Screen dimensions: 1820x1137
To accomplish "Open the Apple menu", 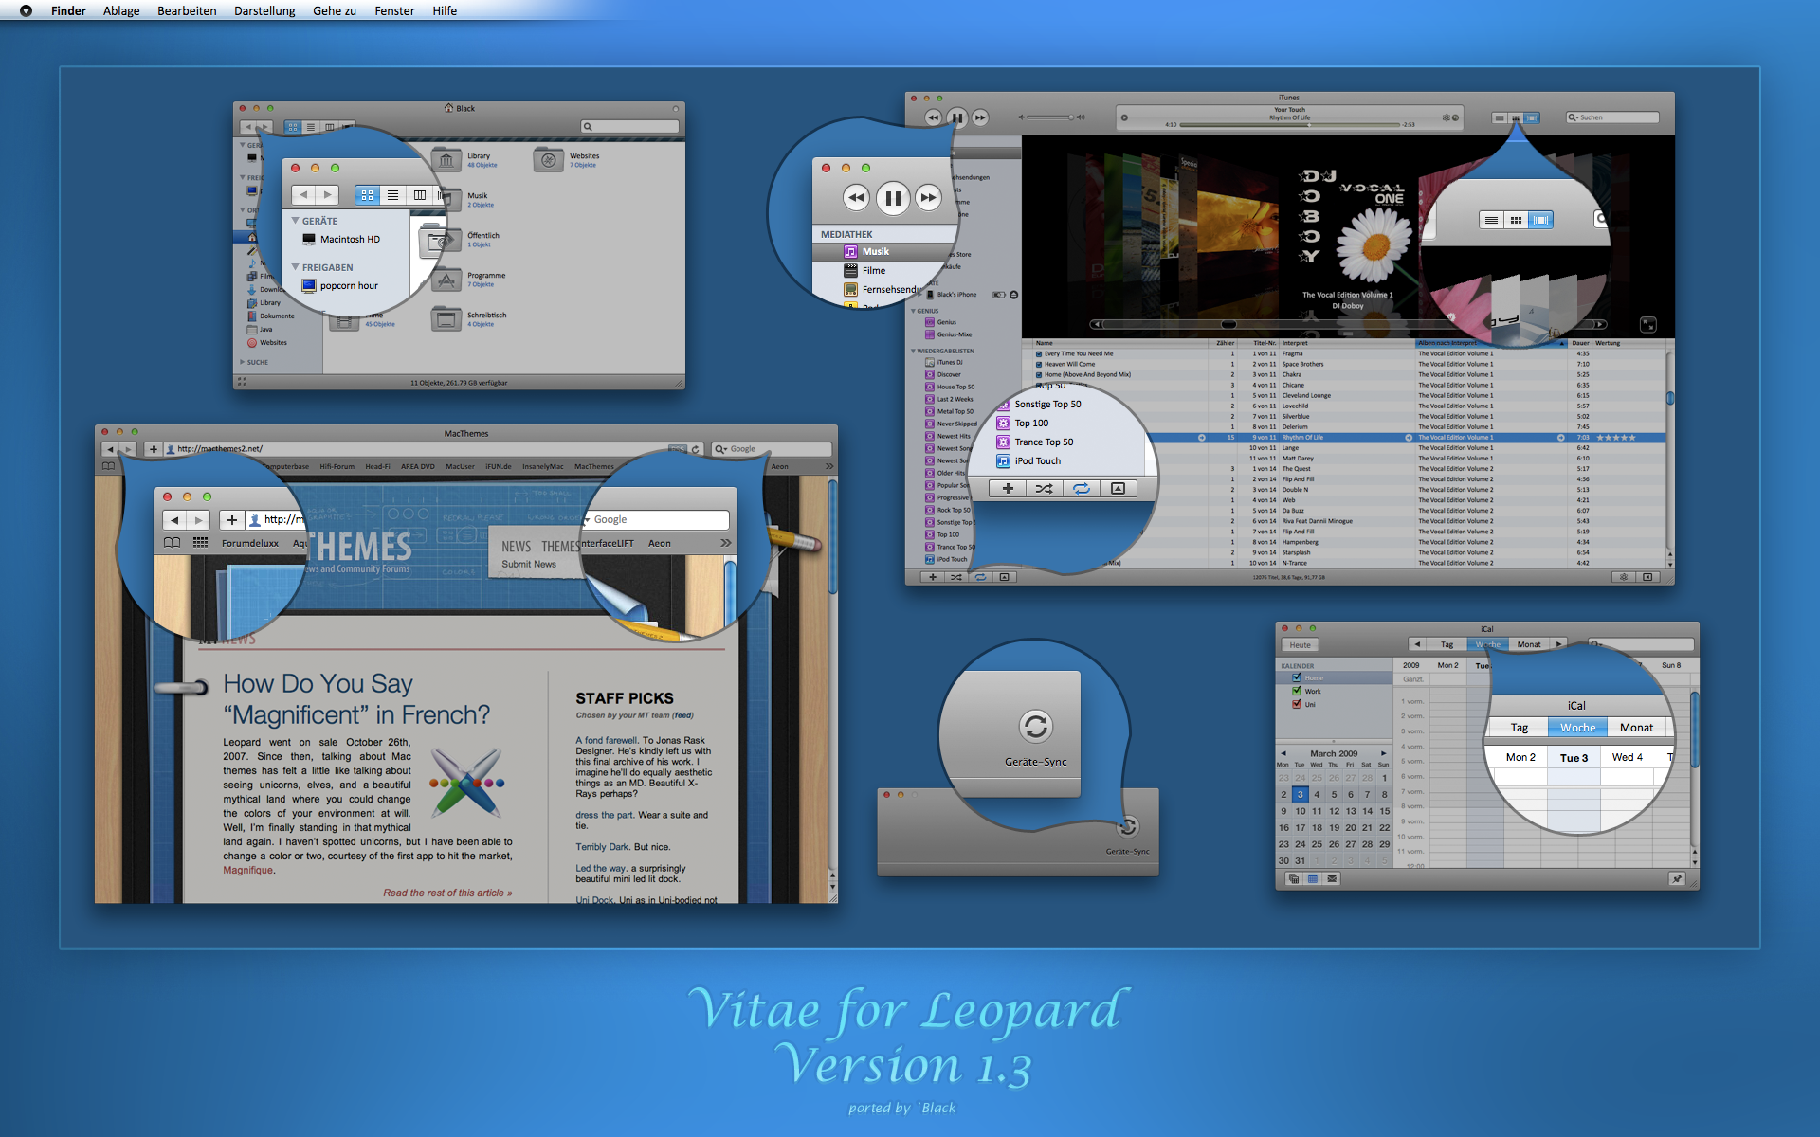I will [x=26, y=10].
